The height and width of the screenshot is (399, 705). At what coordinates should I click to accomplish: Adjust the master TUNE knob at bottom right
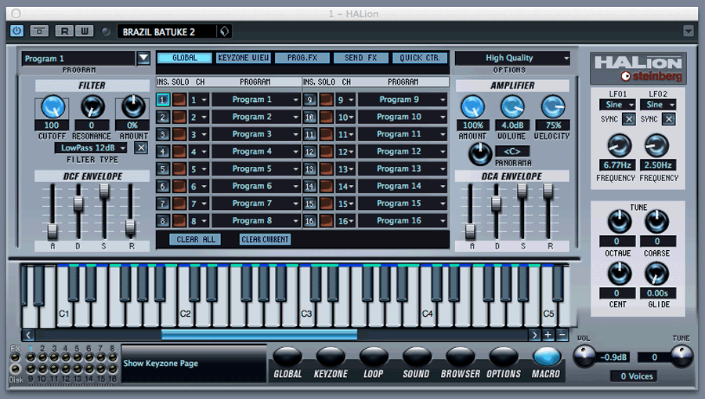click(x=681, y=357)
